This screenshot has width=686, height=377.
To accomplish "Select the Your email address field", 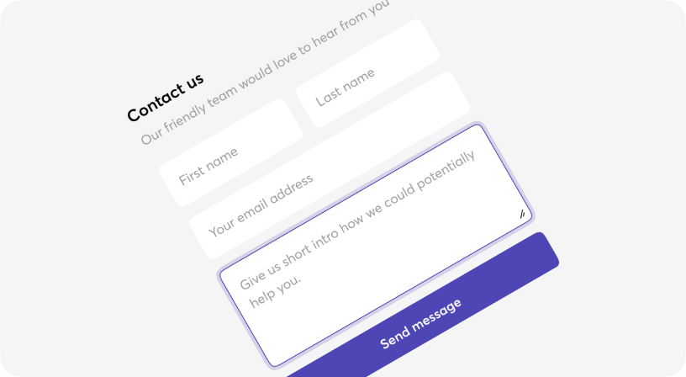I will 330,166.
